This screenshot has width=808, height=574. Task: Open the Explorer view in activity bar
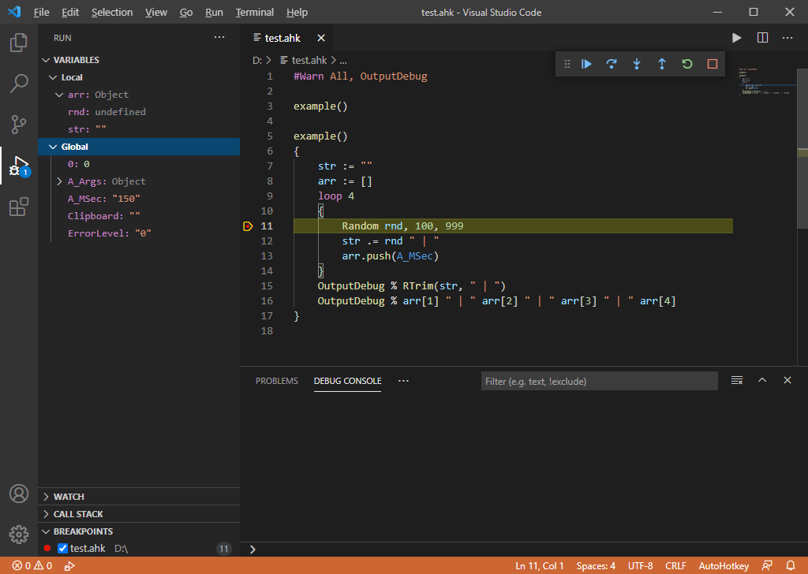tap(19, 43)
